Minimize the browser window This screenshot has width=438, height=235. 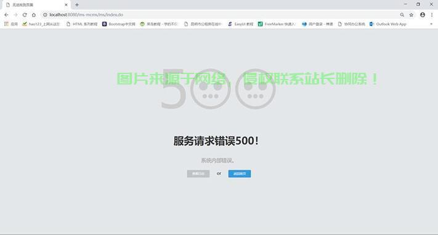(405, 4)
